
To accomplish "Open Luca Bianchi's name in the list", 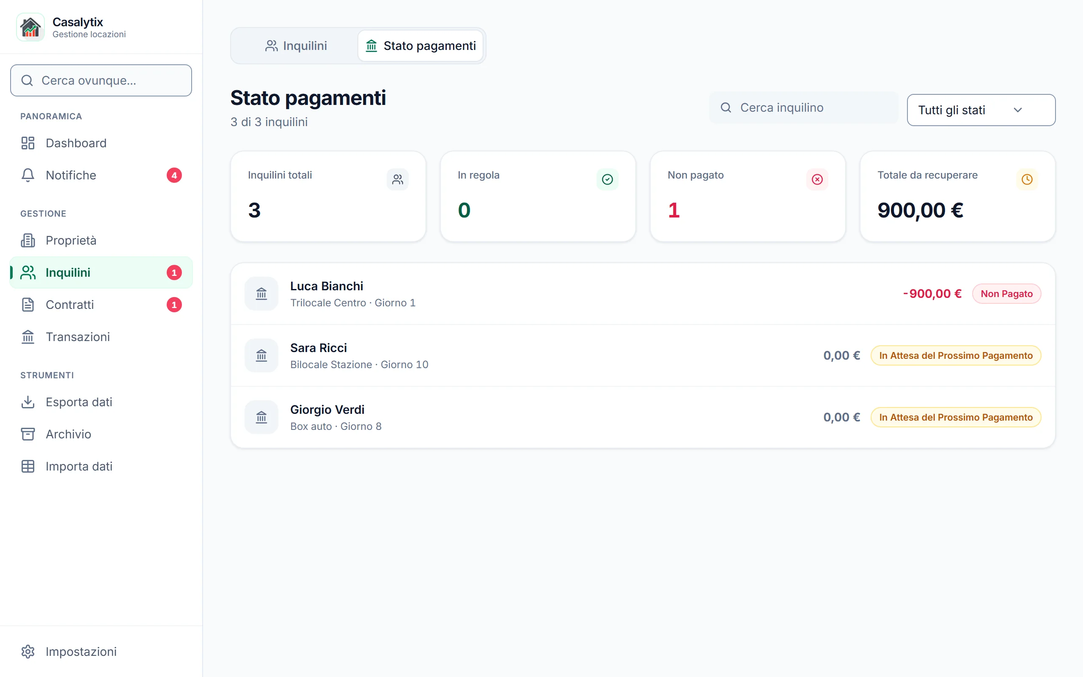I will pos(327,286).
